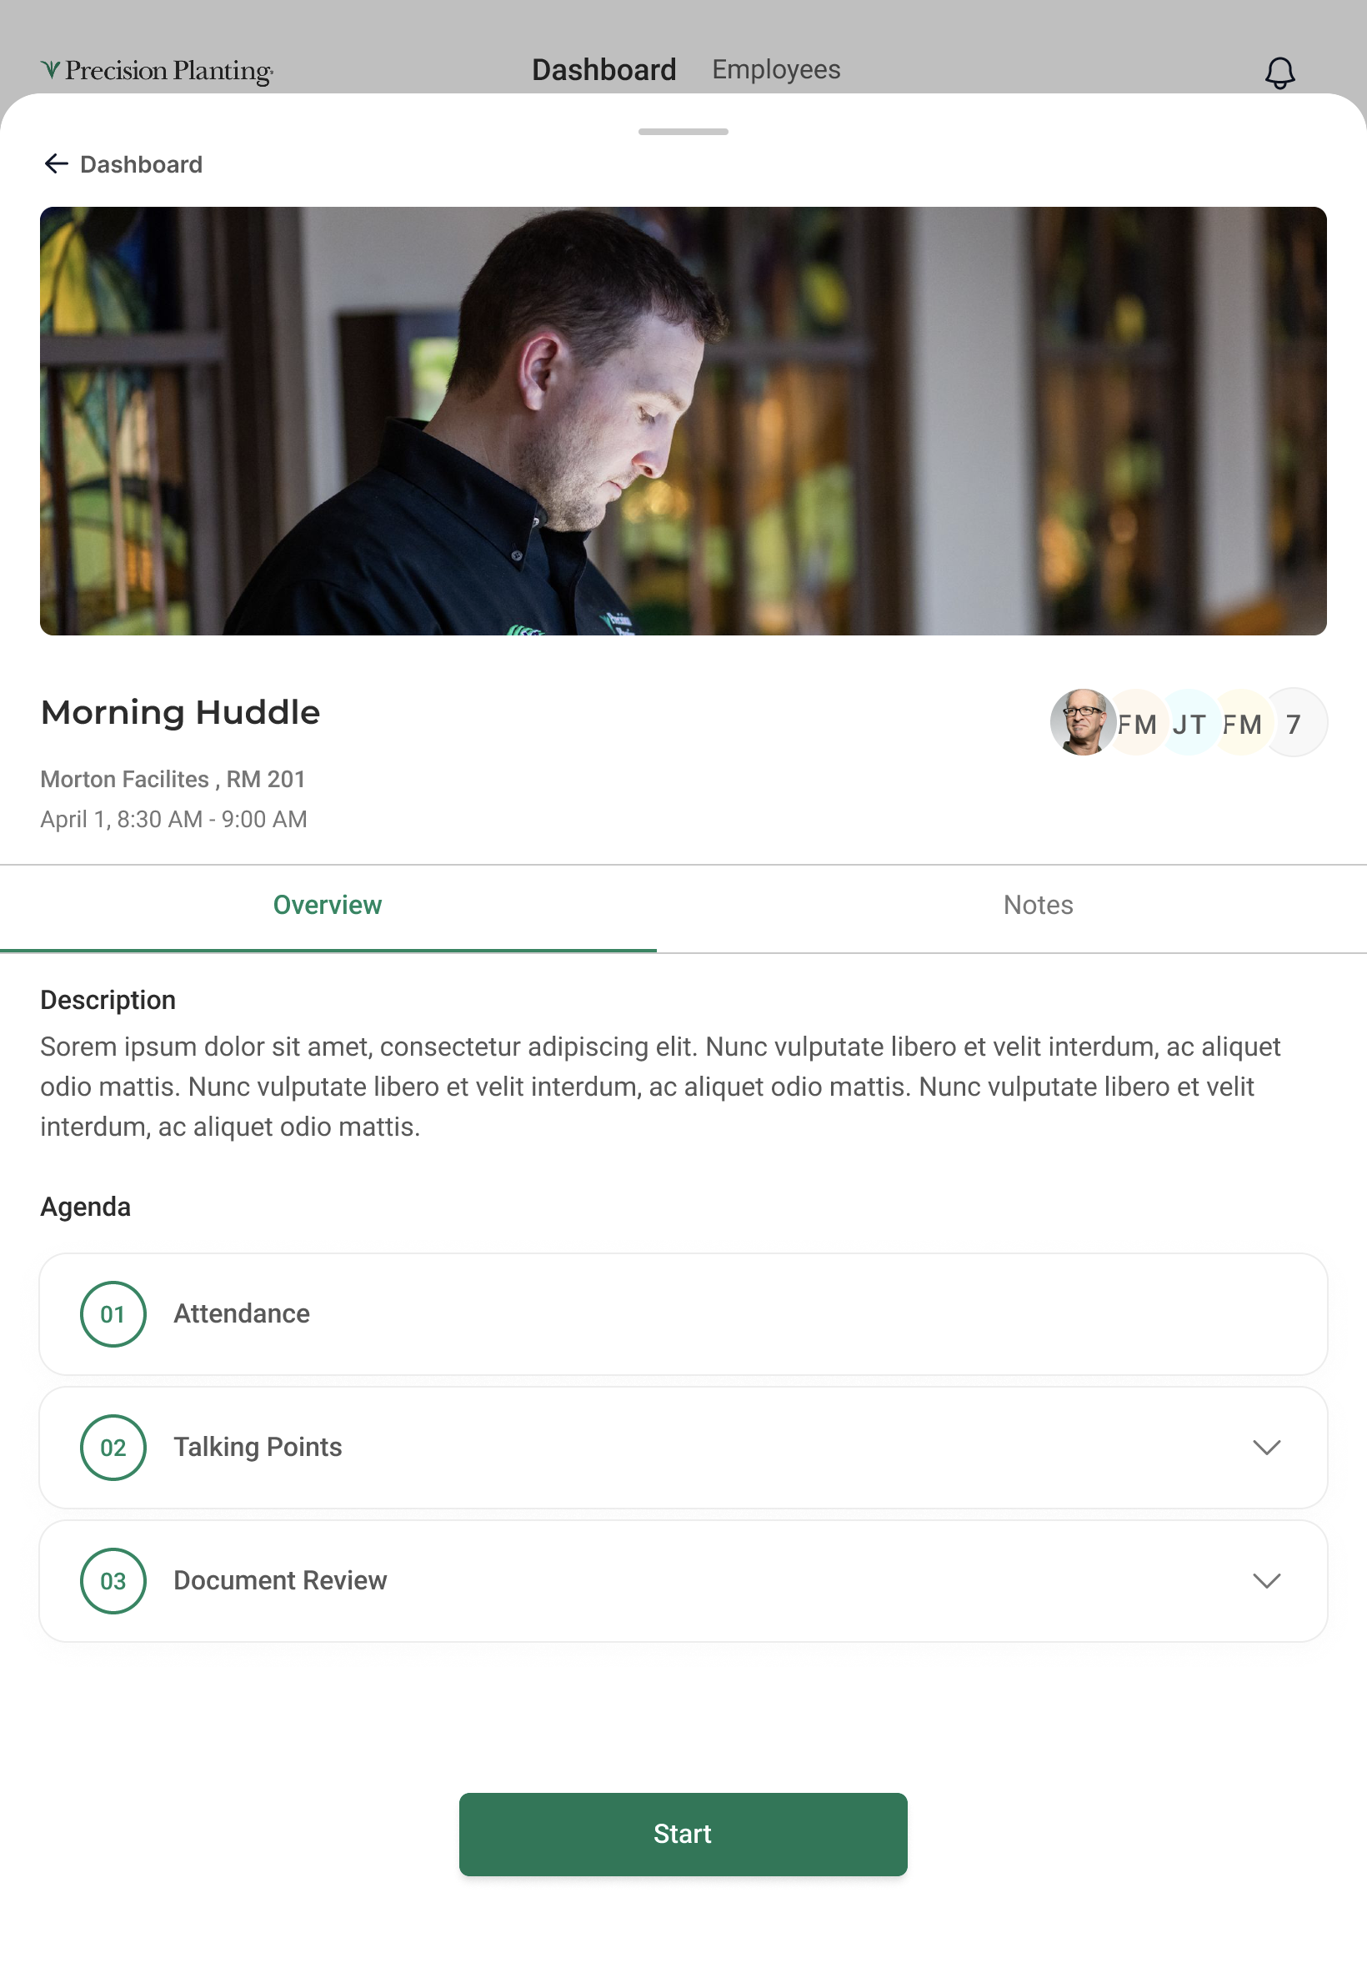Click the sheet drag handle bar
The height and width of the screenshot is (1968, 1367).
click(683, 132)
